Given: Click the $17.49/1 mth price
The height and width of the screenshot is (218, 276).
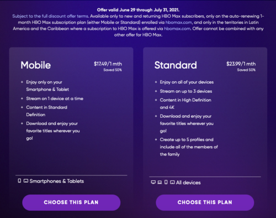Looking at the screenshot, I should click(108, 64).
